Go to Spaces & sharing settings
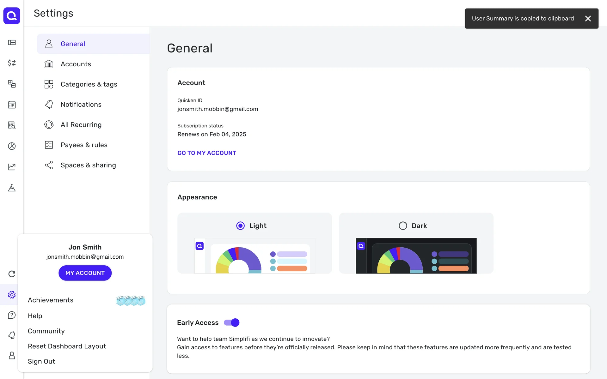The width and height of the screenshot is (607, 379). (x=88, y=165)
